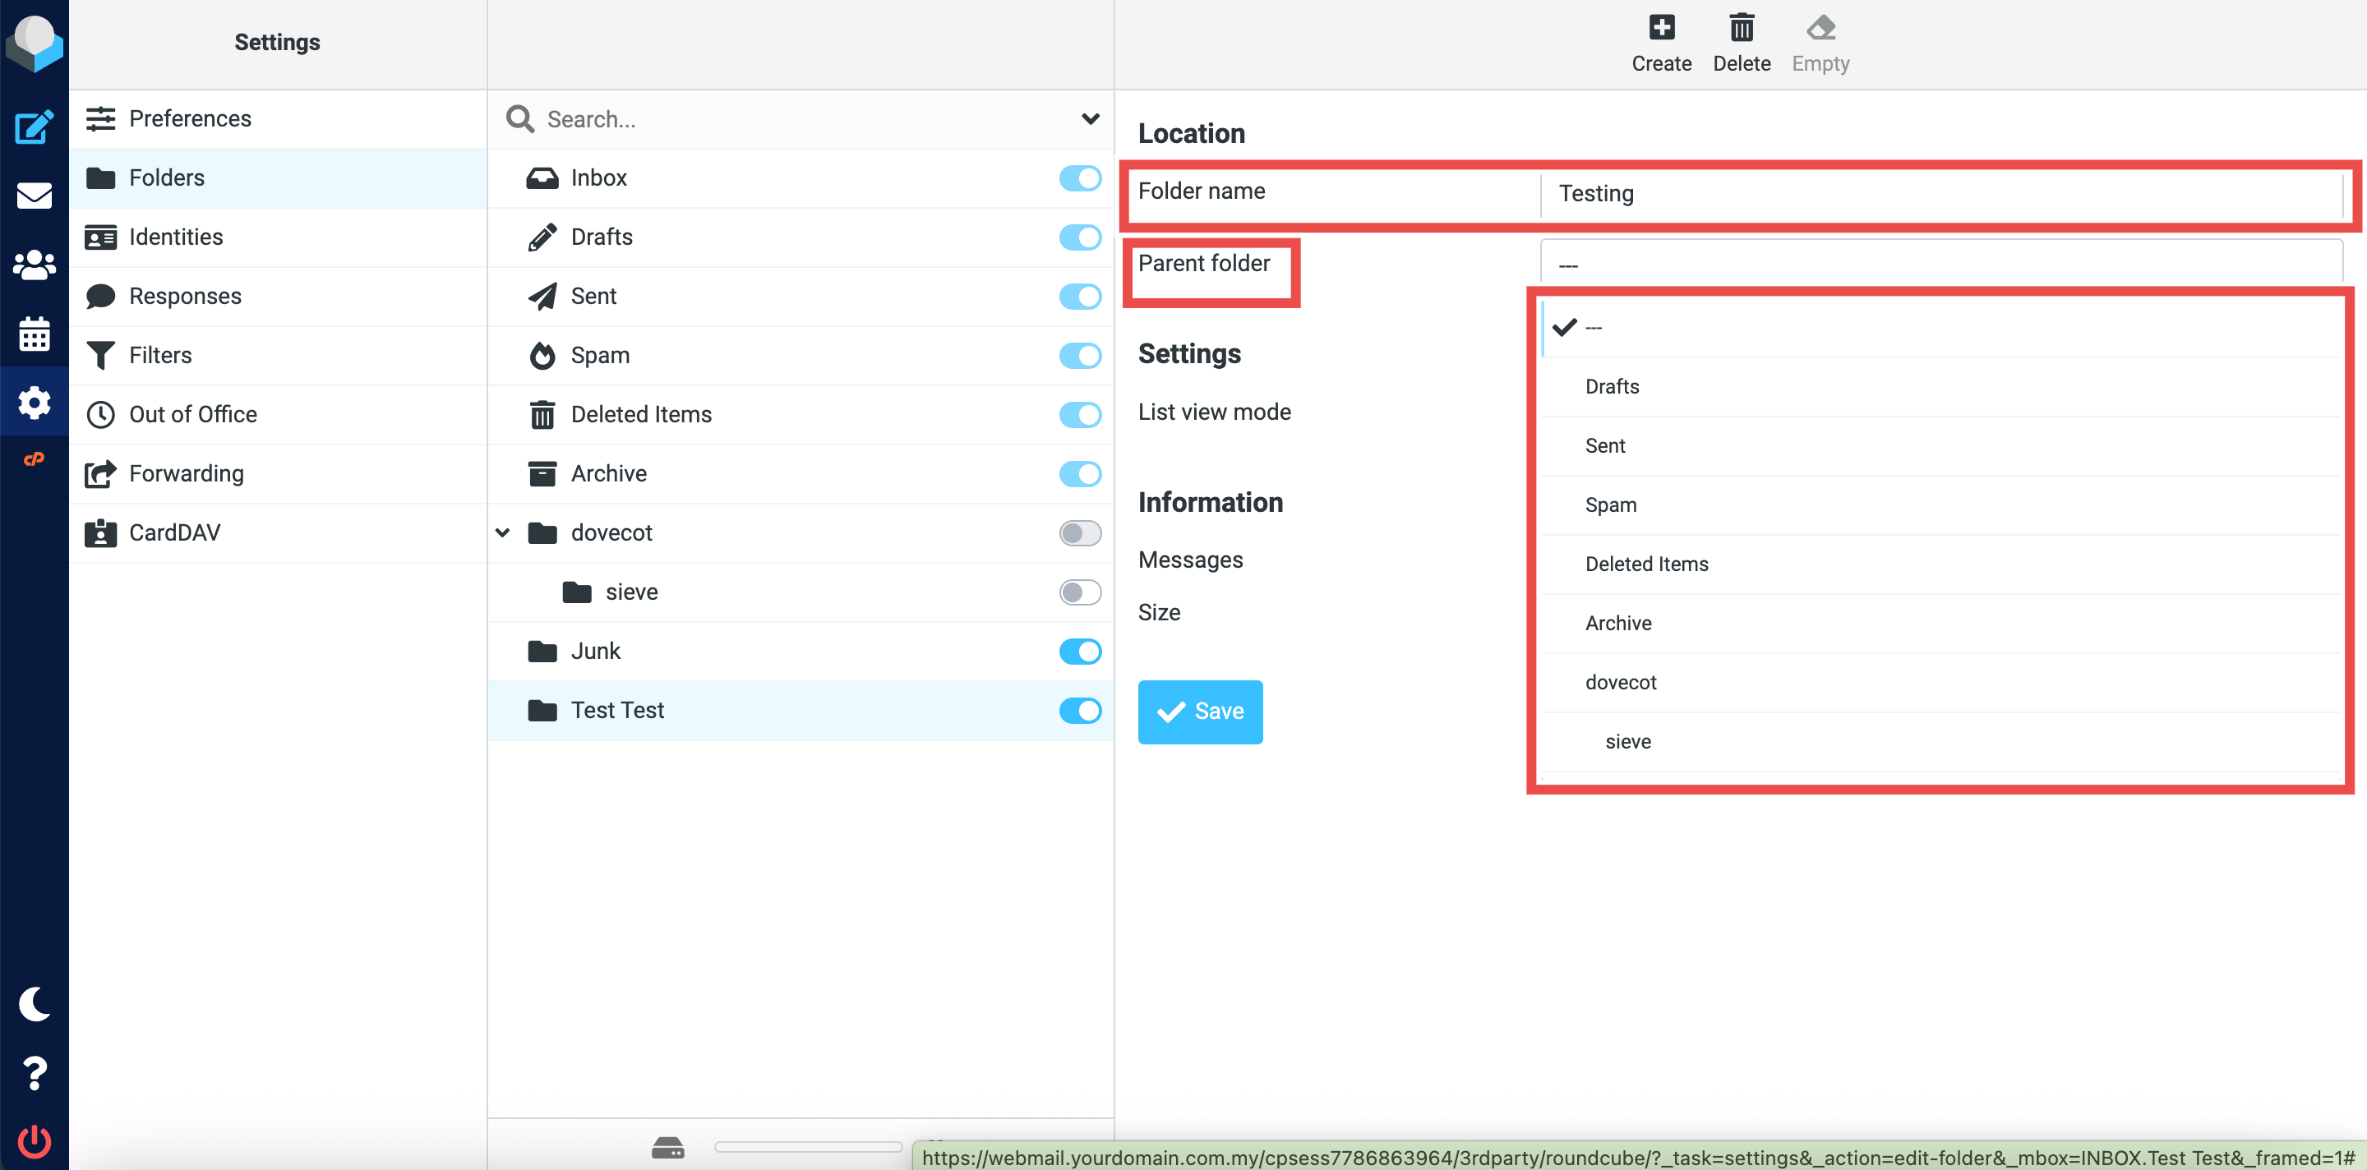Open Contacts from the sidebar icon

pos(34,265)
